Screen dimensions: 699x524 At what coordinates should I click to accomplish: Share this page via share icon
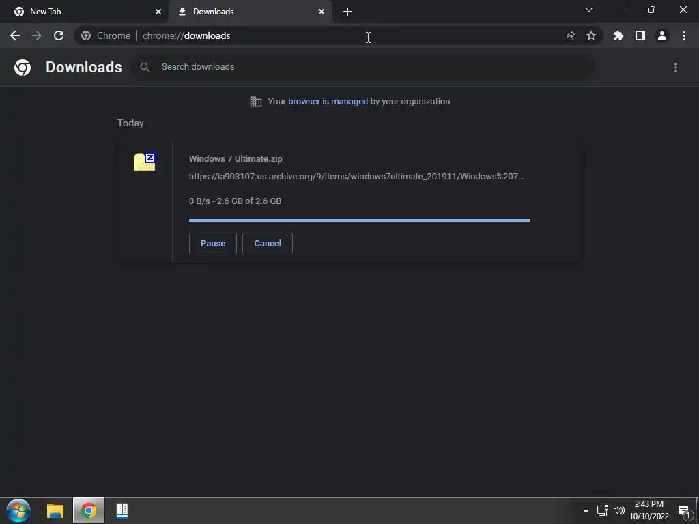pos(569,35)
